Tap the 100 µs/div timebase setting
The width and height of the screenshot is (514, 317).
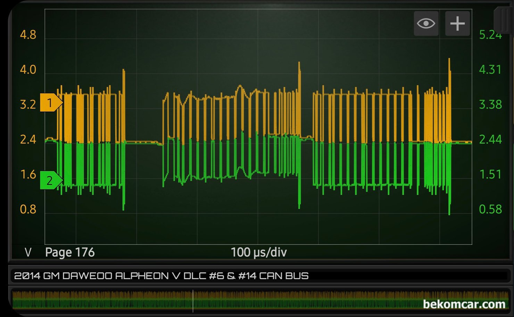coord(259,252)
